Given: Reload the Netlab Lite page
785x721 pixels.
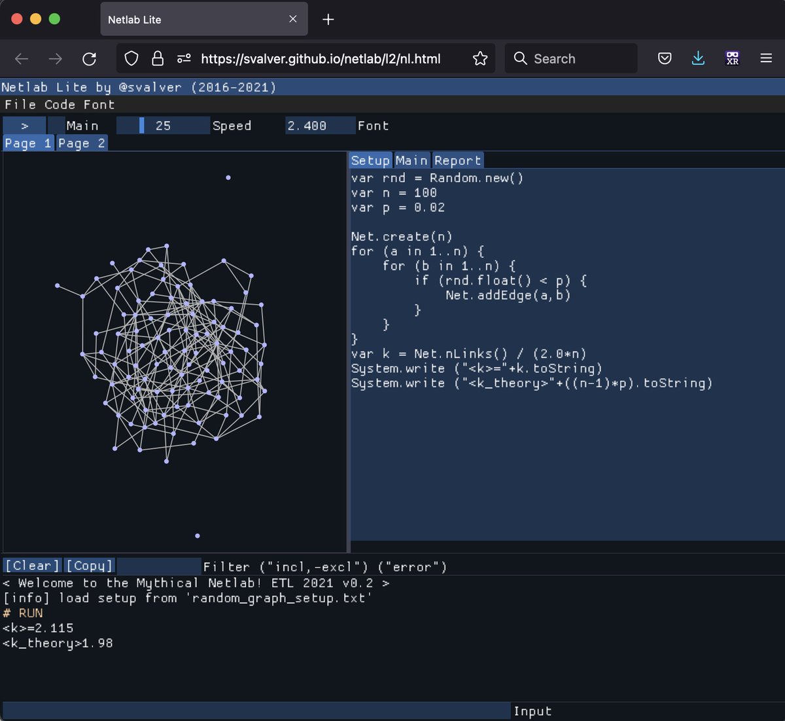Looking at the screenshot, I should pyautogui.click(x=90, y=59).
